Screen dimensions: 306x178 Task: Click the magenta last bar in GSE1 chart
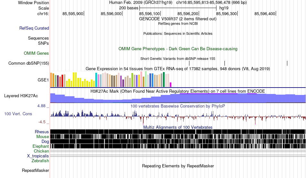coord(171,85)
